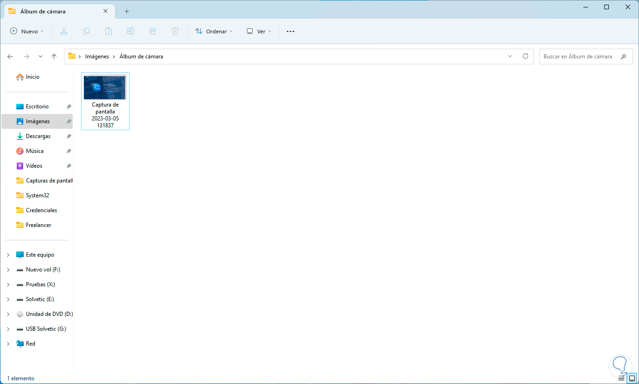Viewport: 639px width, 384px height.
Task: Switch to details view icon in status bar
Action: pos(621,378)
